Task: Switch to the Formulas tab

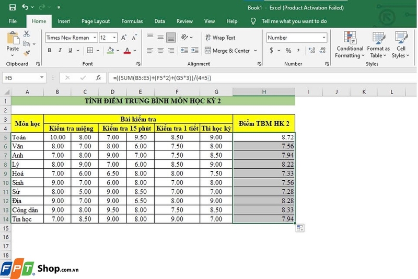Action: click(132, 21)
